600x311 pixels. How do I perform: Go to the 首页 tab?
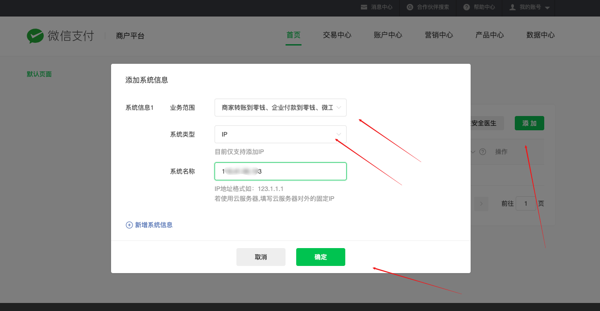pos(294,35)
